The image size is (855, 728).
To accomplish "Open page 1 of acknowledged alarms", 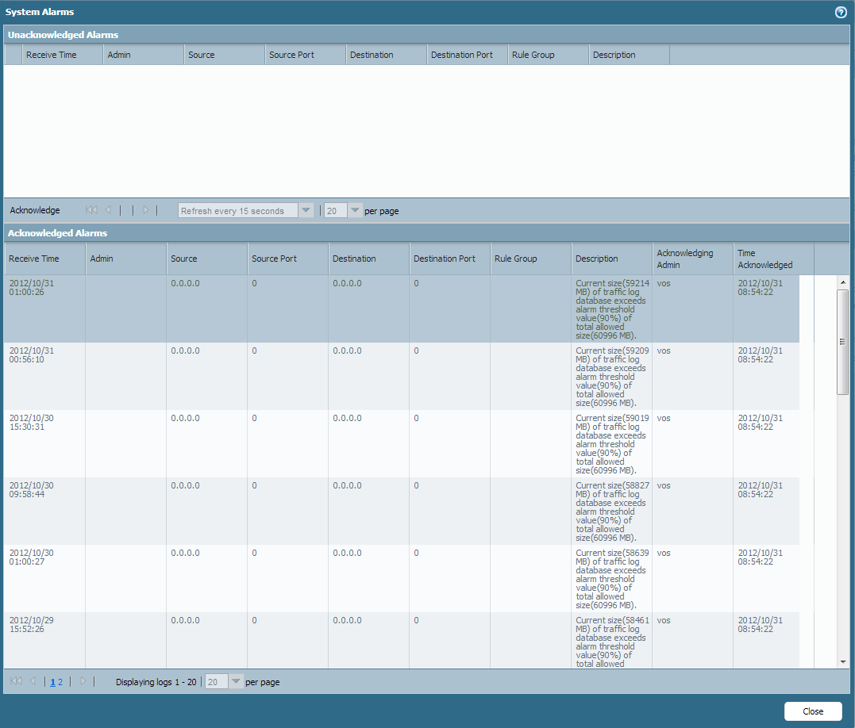I will tap(53, 682).
